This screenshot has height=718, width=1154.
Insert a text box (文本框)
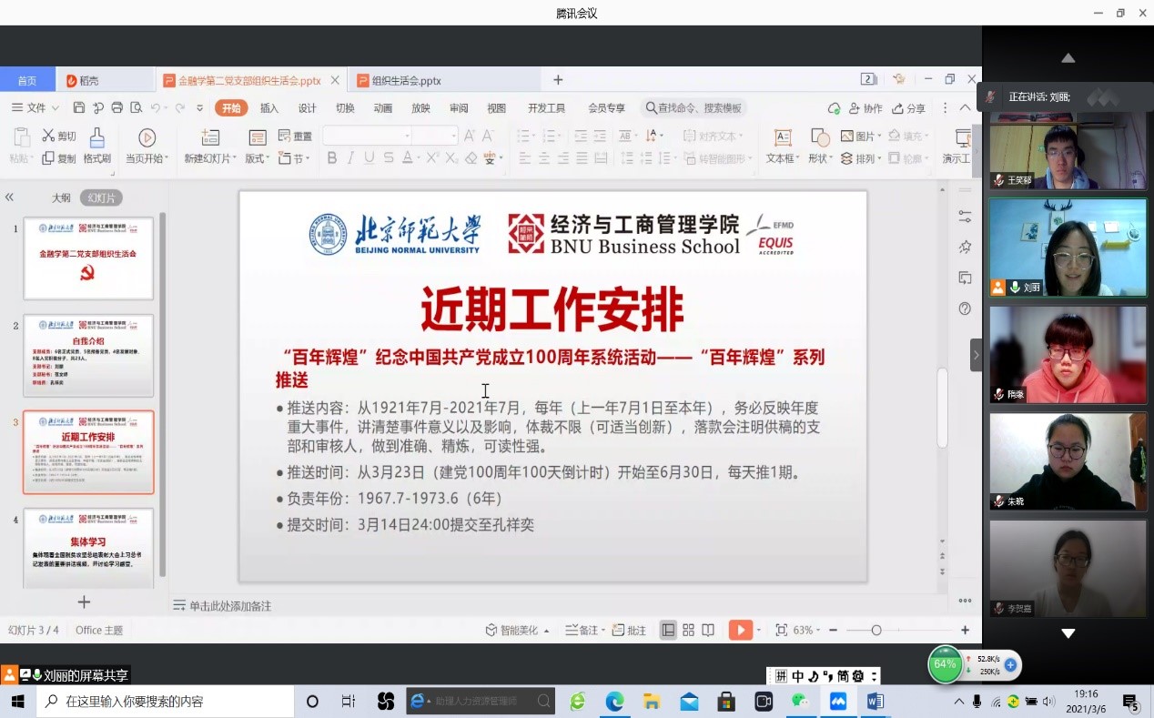point(782,146)
